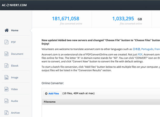Select the Word document icon in sidebar
Screen dimensions: 160x117
[7, 54]
